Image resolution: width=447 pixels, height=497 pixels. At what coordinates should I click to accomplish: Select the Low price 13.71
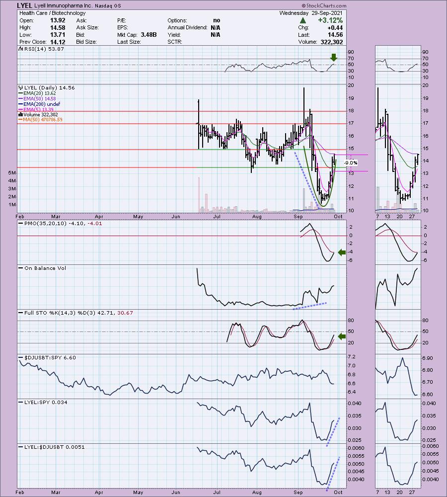58,35
